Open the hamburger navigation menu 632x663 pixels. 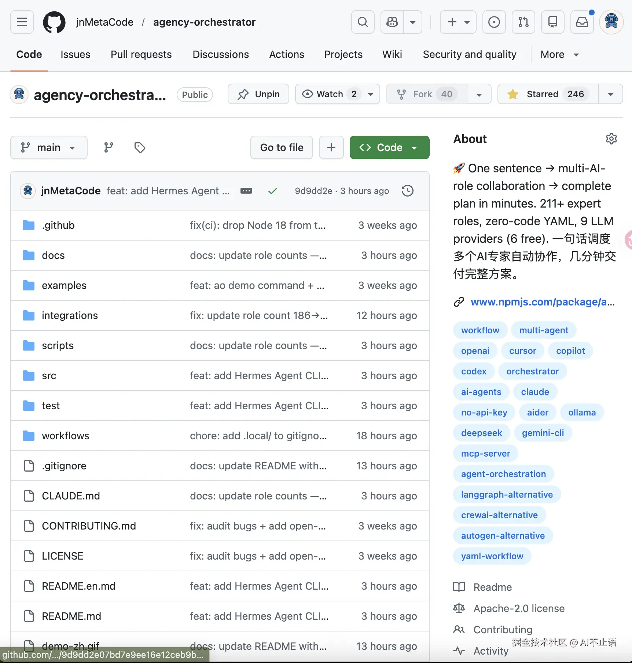[22, 22]
